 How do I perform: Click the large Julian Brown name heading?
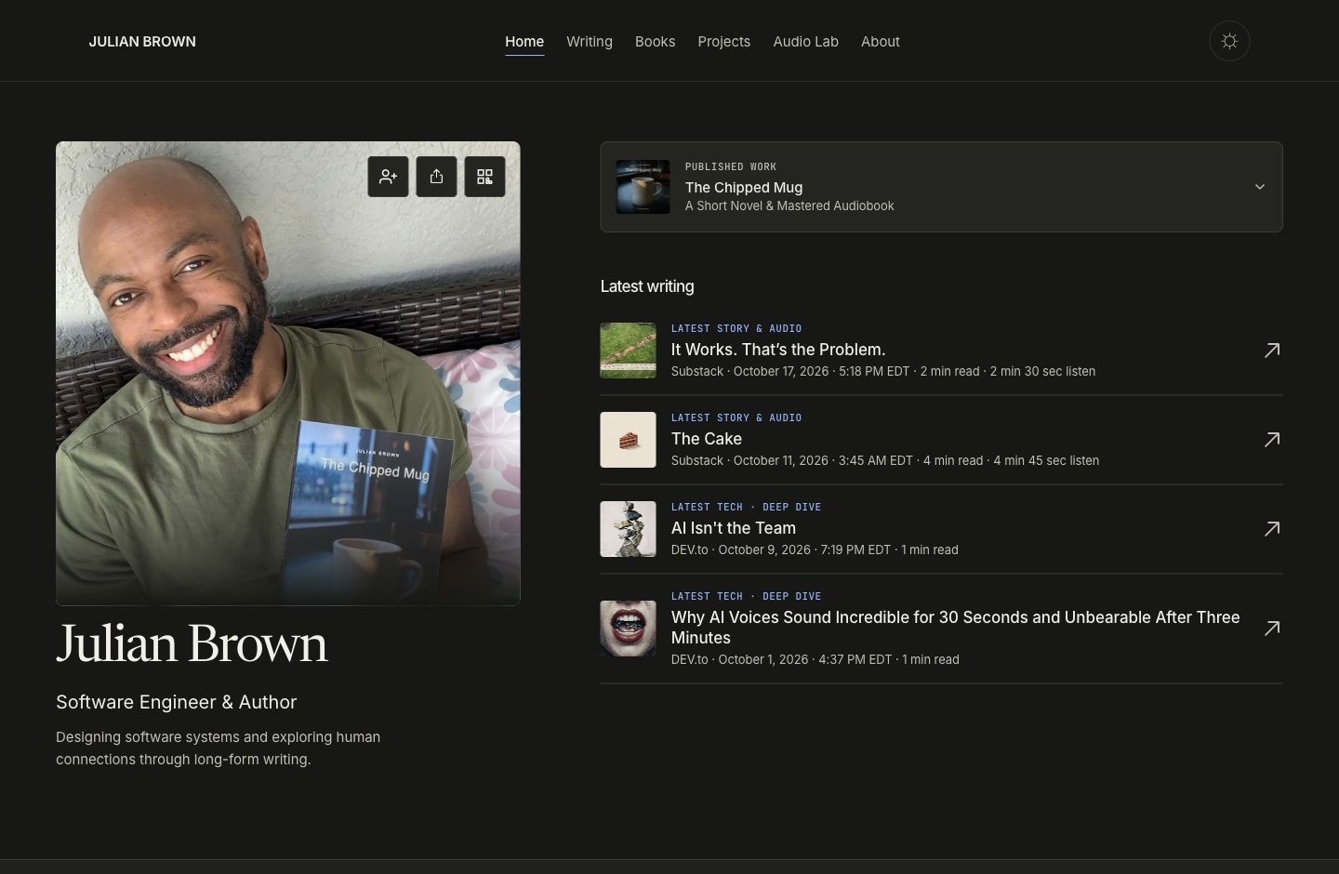coord(192,643)
